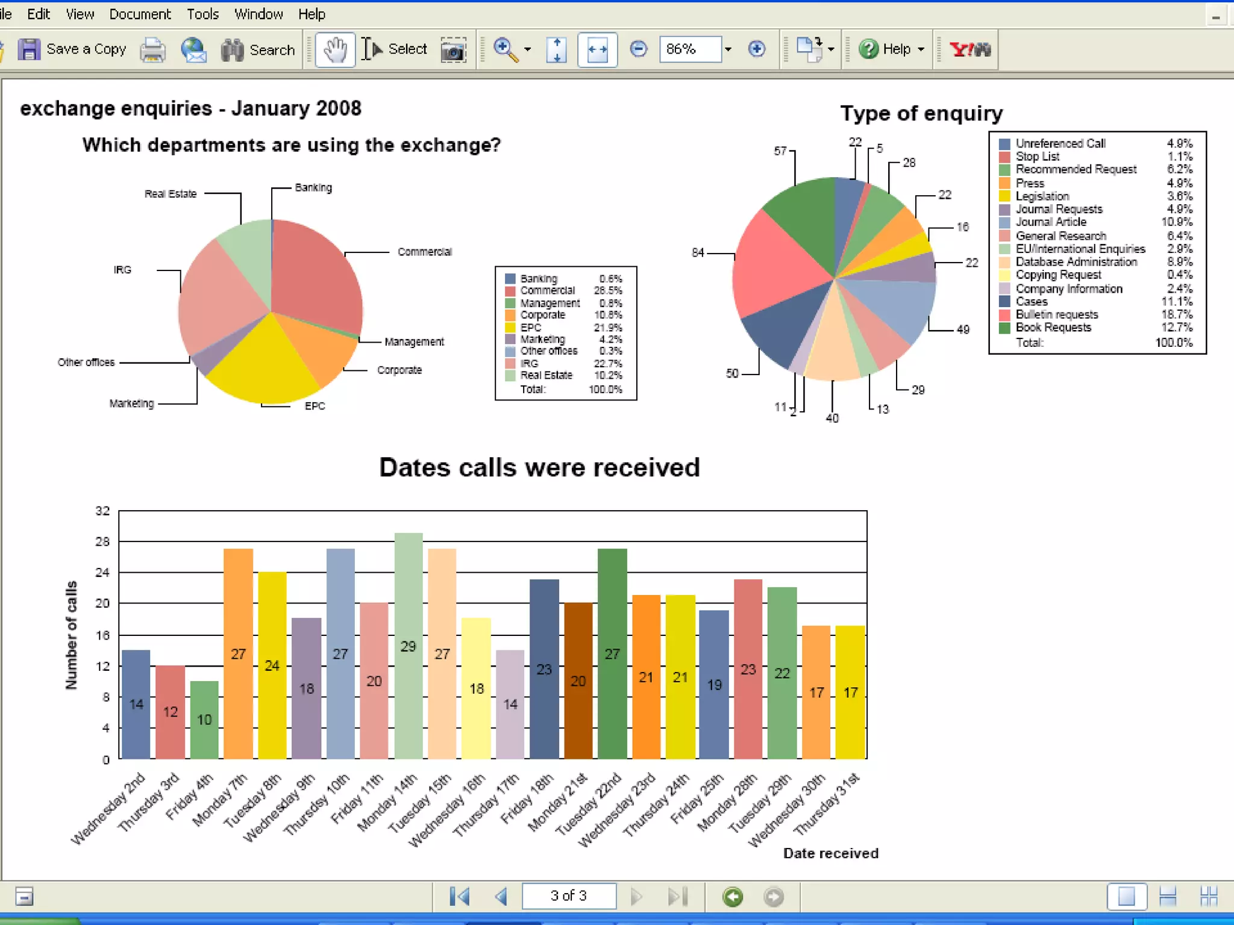Click the zoom in plus button
Image resolution: width=1234 pixels, height=925 pixels.
(757, 49)
